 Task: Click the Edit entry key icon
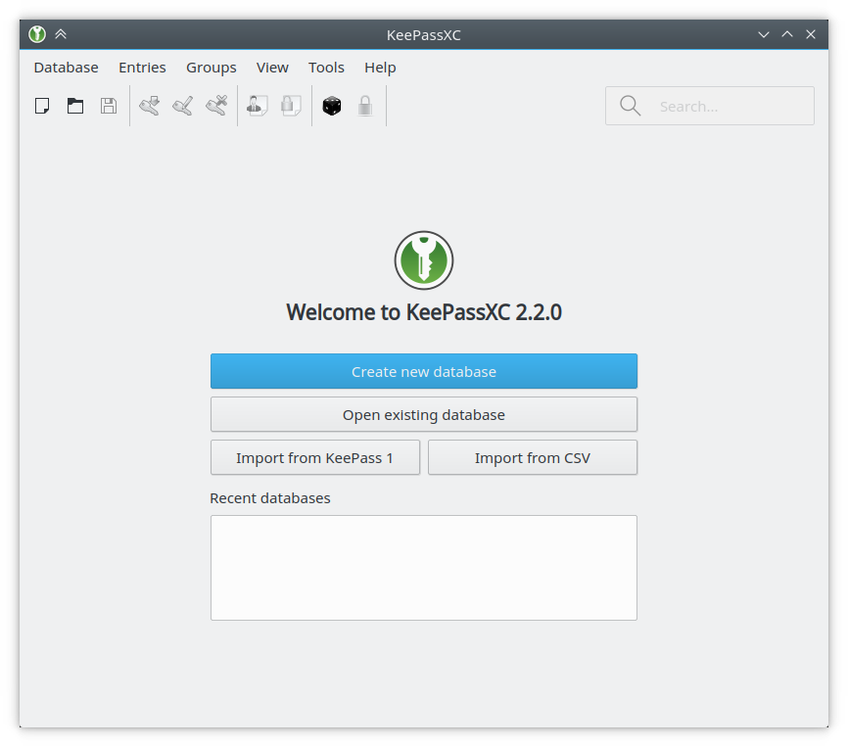click(183, 106)
